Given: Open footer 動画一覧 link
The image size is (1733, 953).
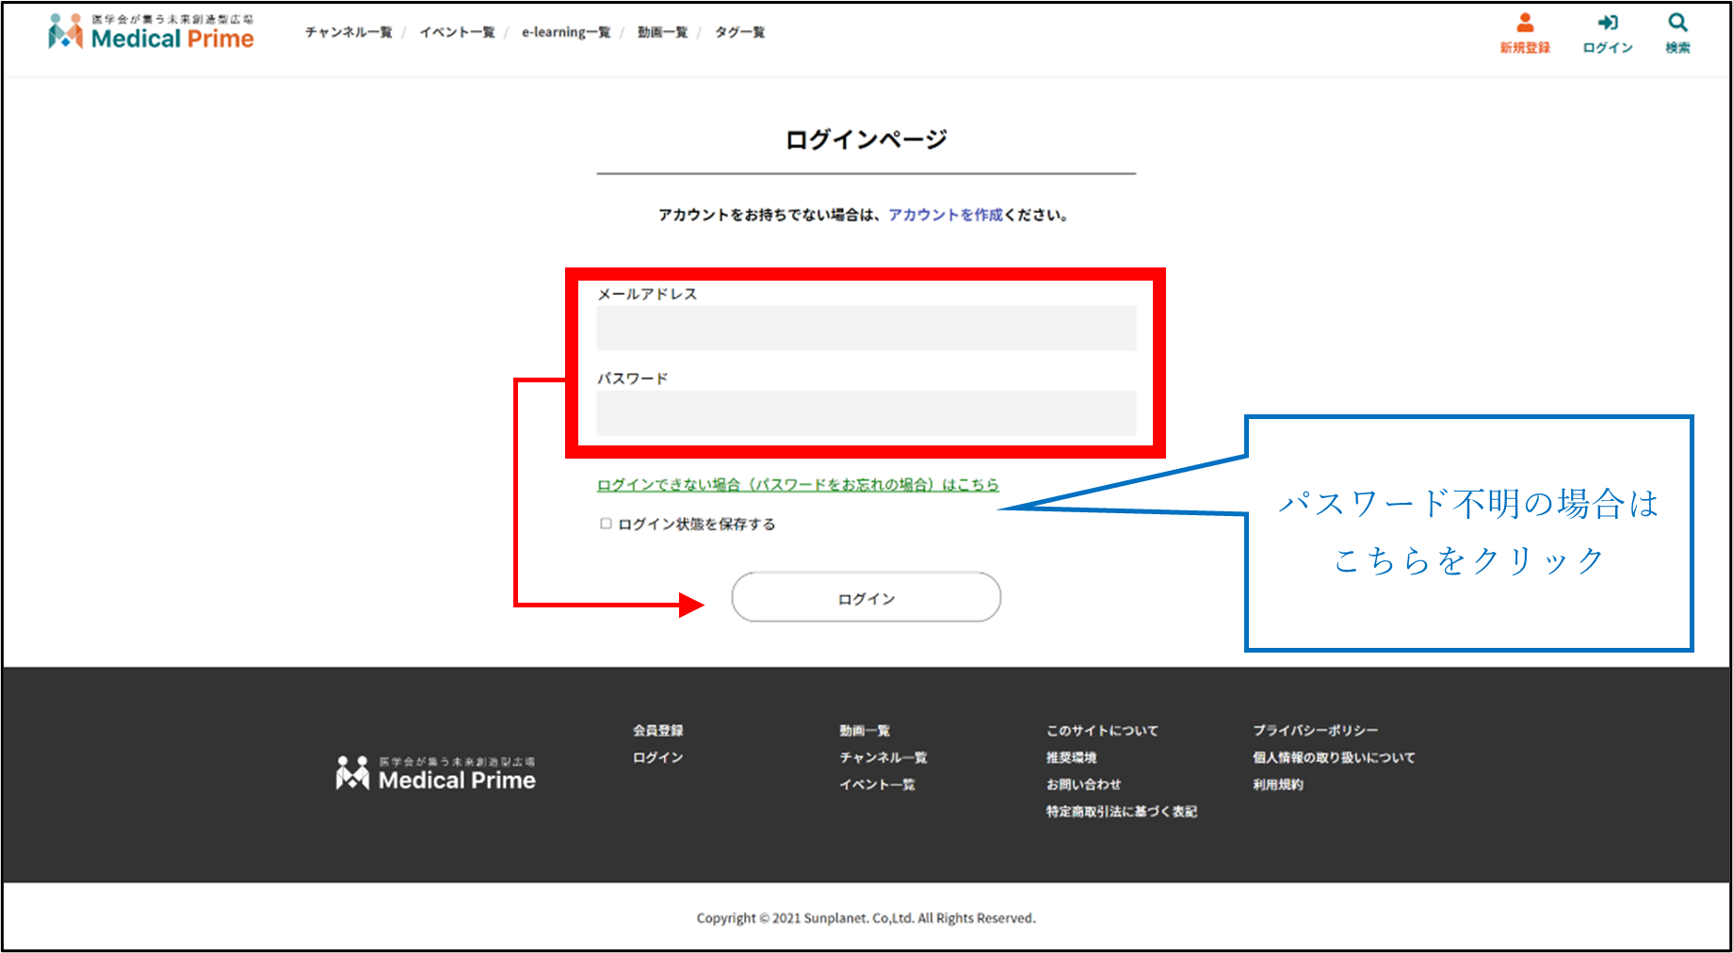Looking at the screenshot, I should [x=865, y=730].
